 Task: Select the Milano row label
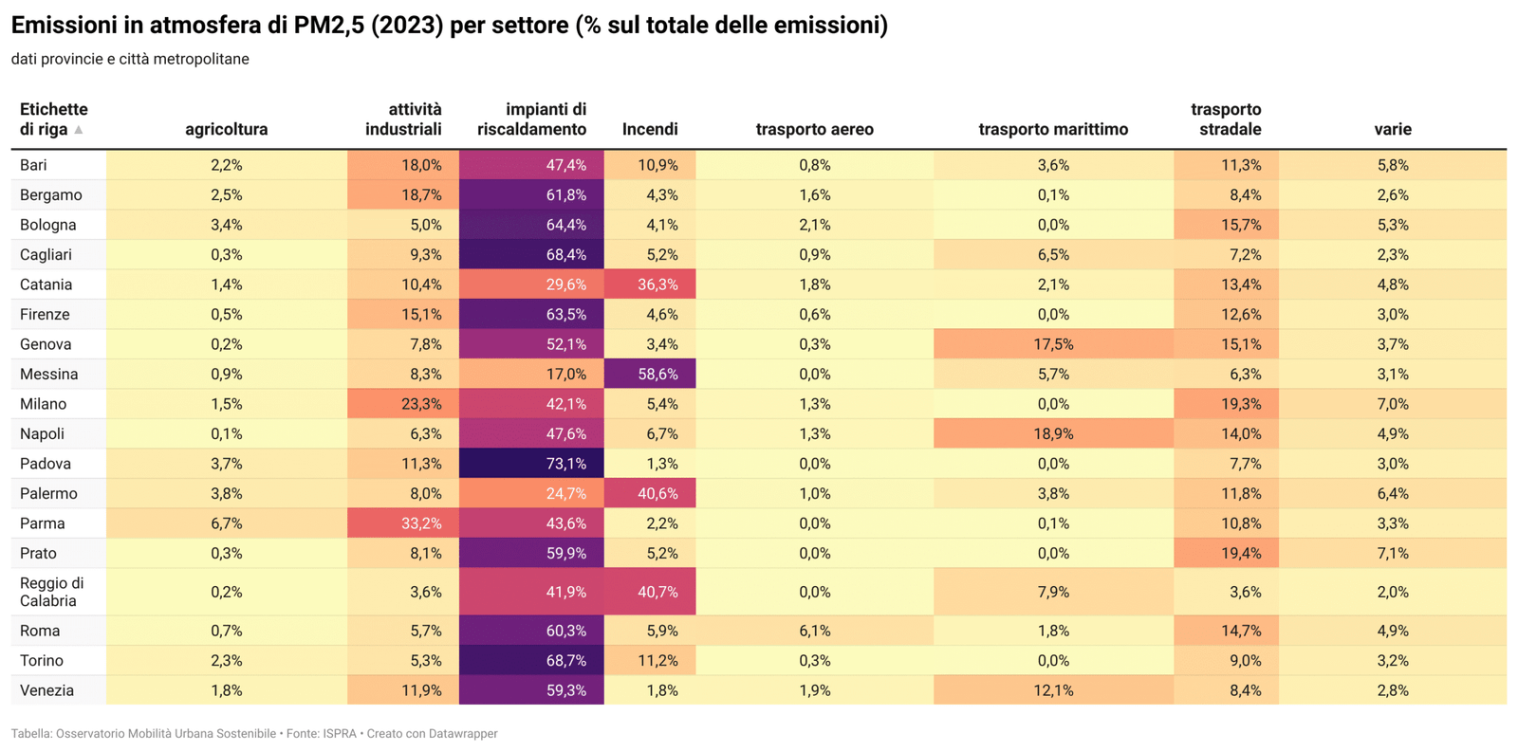(x=44, y=404)
